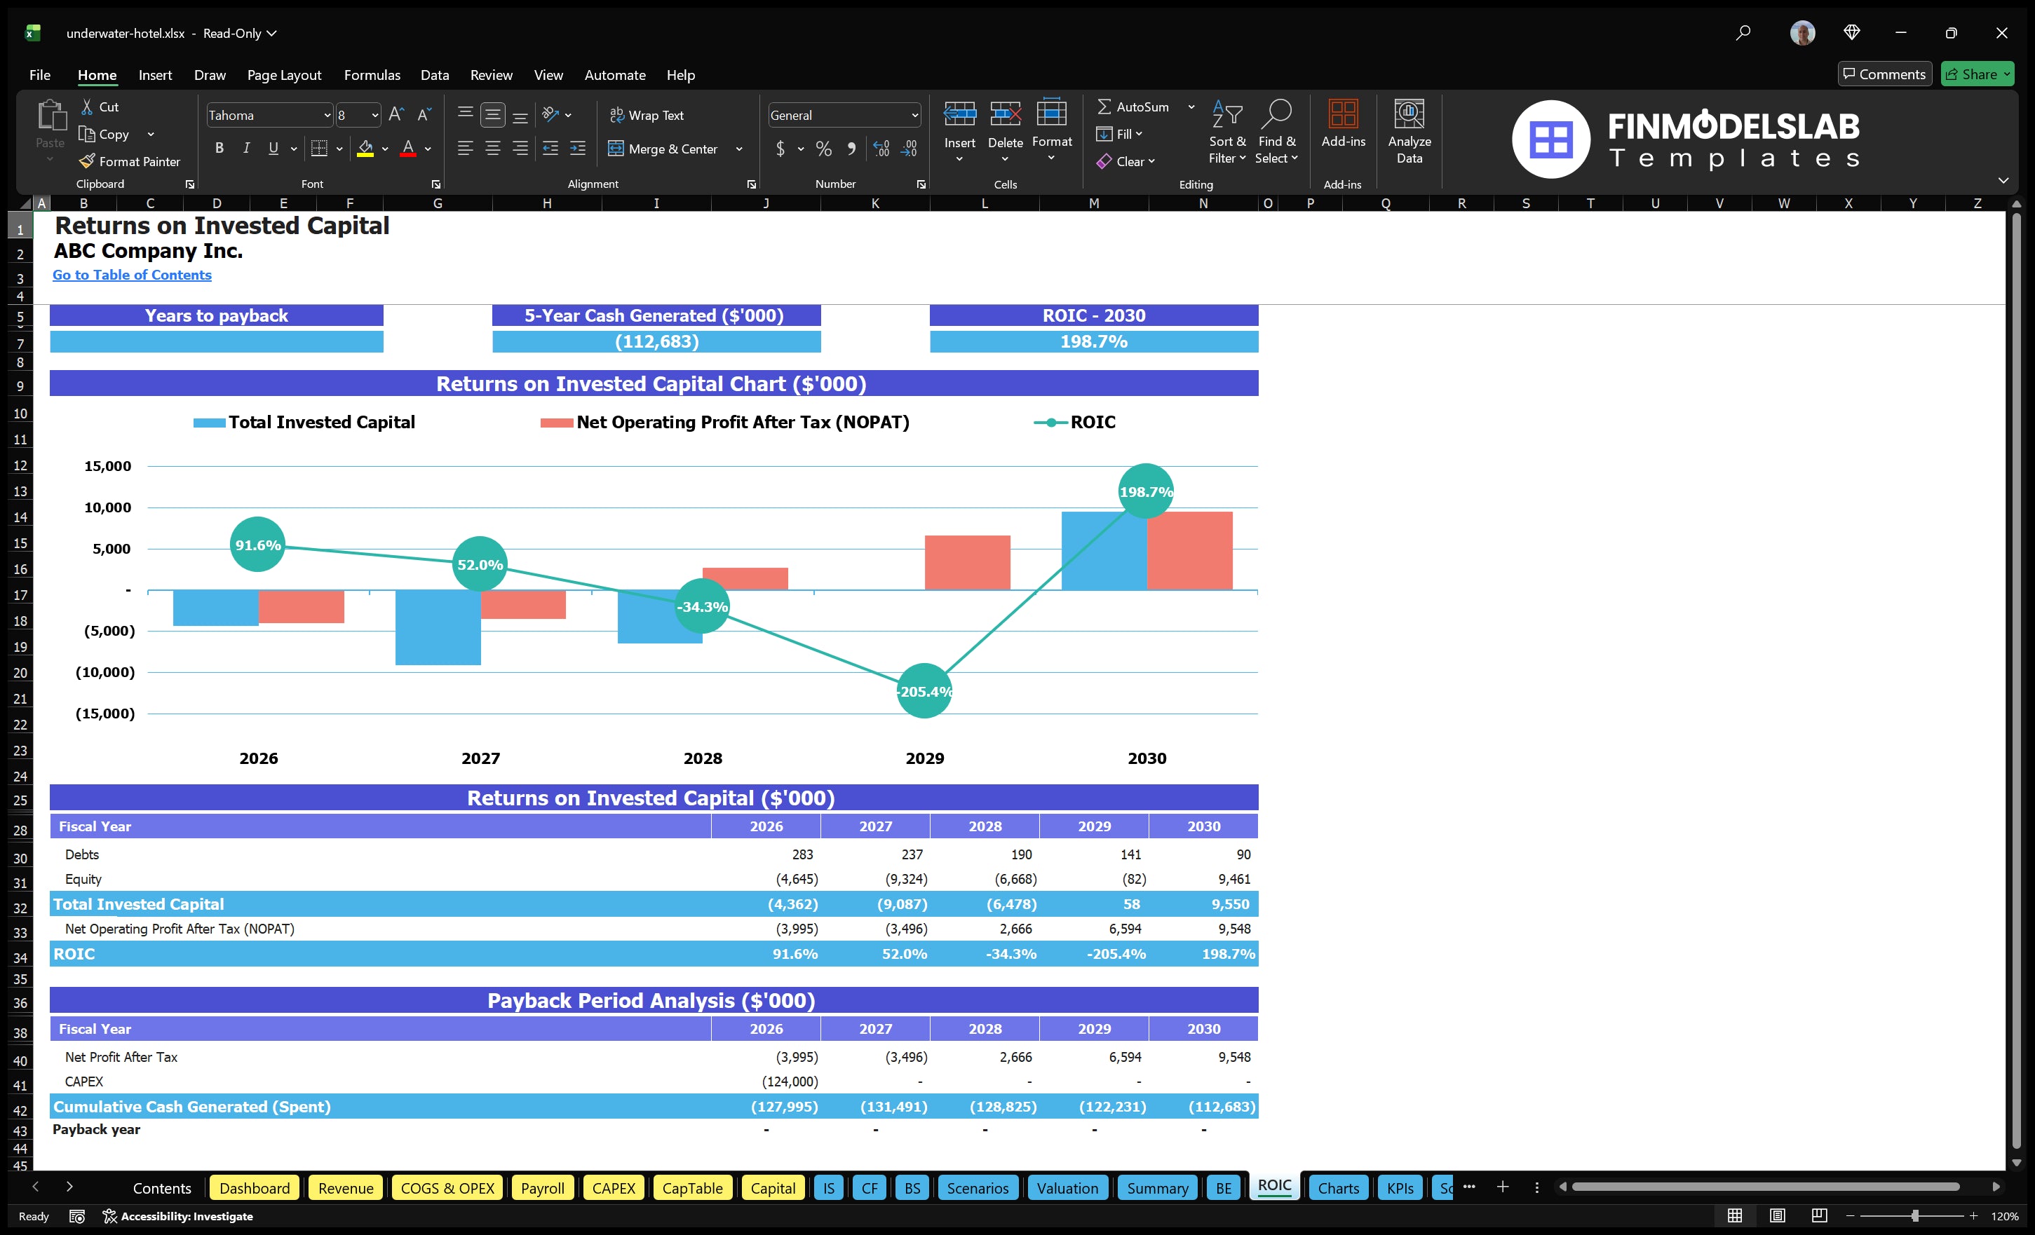This screenshot has height=1235, width=2035.
Task: Click the Borders icon
Action: tap(319, 149)
